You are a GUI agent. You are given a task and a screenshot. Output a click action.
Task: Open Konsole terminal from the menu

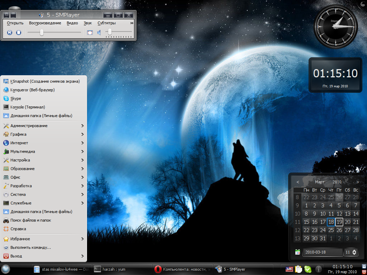[43, 107]
